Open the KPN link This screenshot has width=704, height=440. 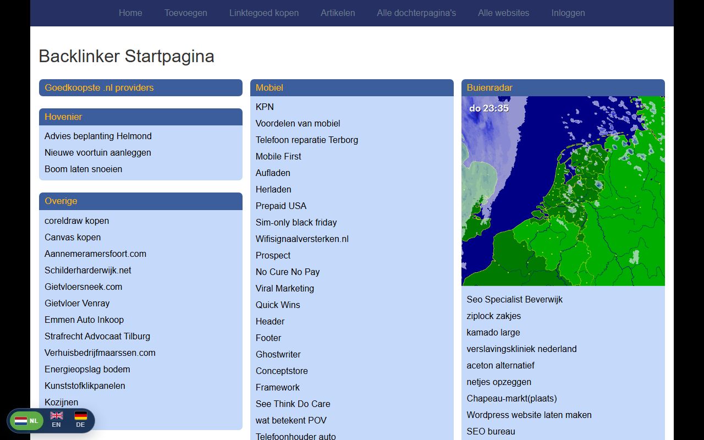click(265, 107)
